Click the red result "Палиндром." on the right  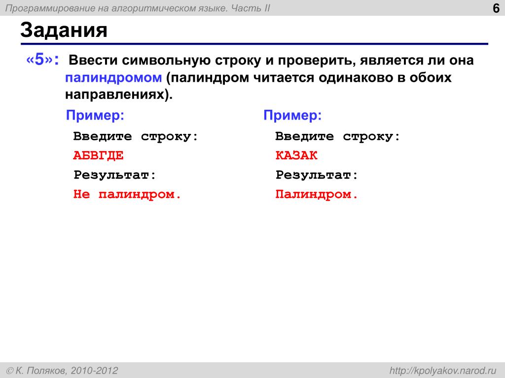point(317,194)
